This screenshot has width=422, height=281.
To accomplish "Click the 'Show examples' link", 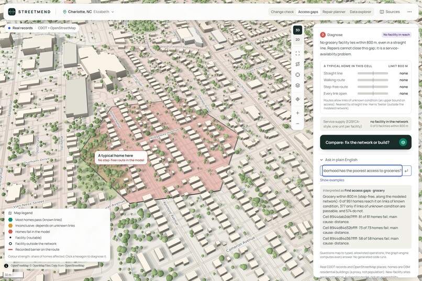I will coord(332,180).
